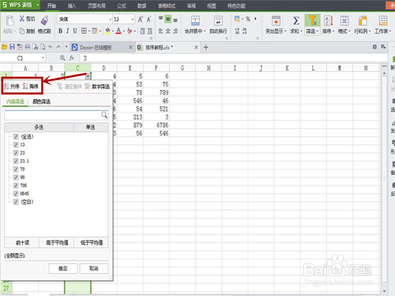Expand the Sum (求和) dropdown arrow
Viewport: 395px width, 296px height.
302,32
